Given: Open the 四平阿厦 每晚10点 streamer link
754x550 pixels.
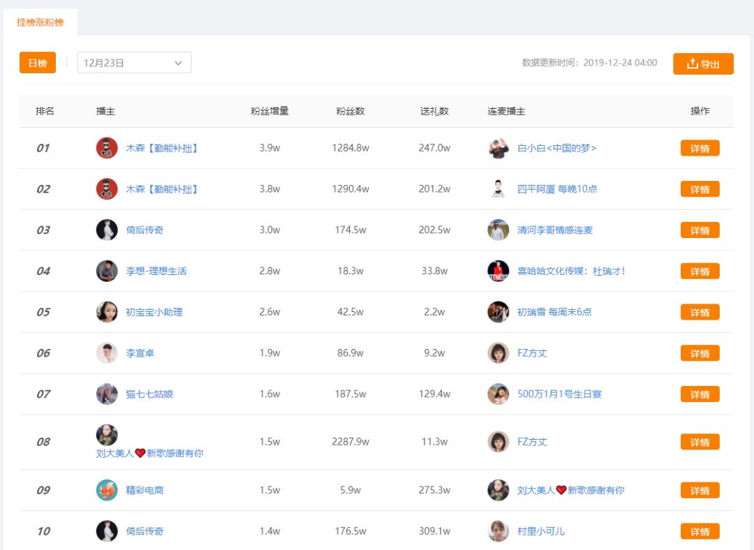Looking at the screenshot, I should (x=557, y=189).
